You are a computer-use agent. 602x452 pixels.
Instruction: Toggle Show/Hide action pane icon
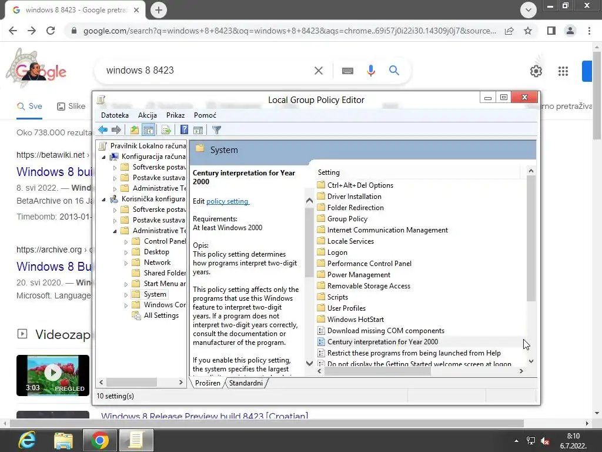pyautogui.click(x=198, y=130)
